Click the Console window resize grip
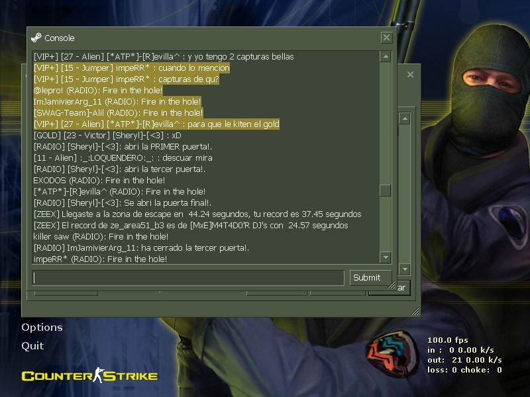 pyautogui.click(x=392, y=286)
